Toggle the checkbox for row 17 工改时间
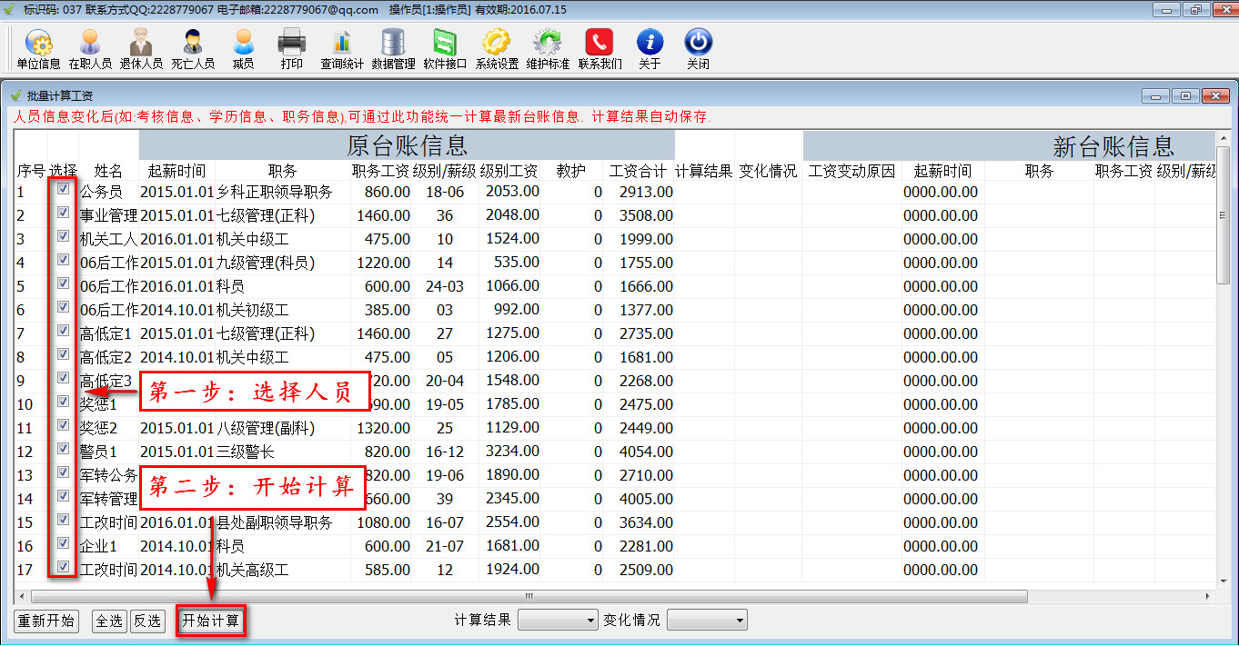This screenshot has height=646, width=1239. 63,567
